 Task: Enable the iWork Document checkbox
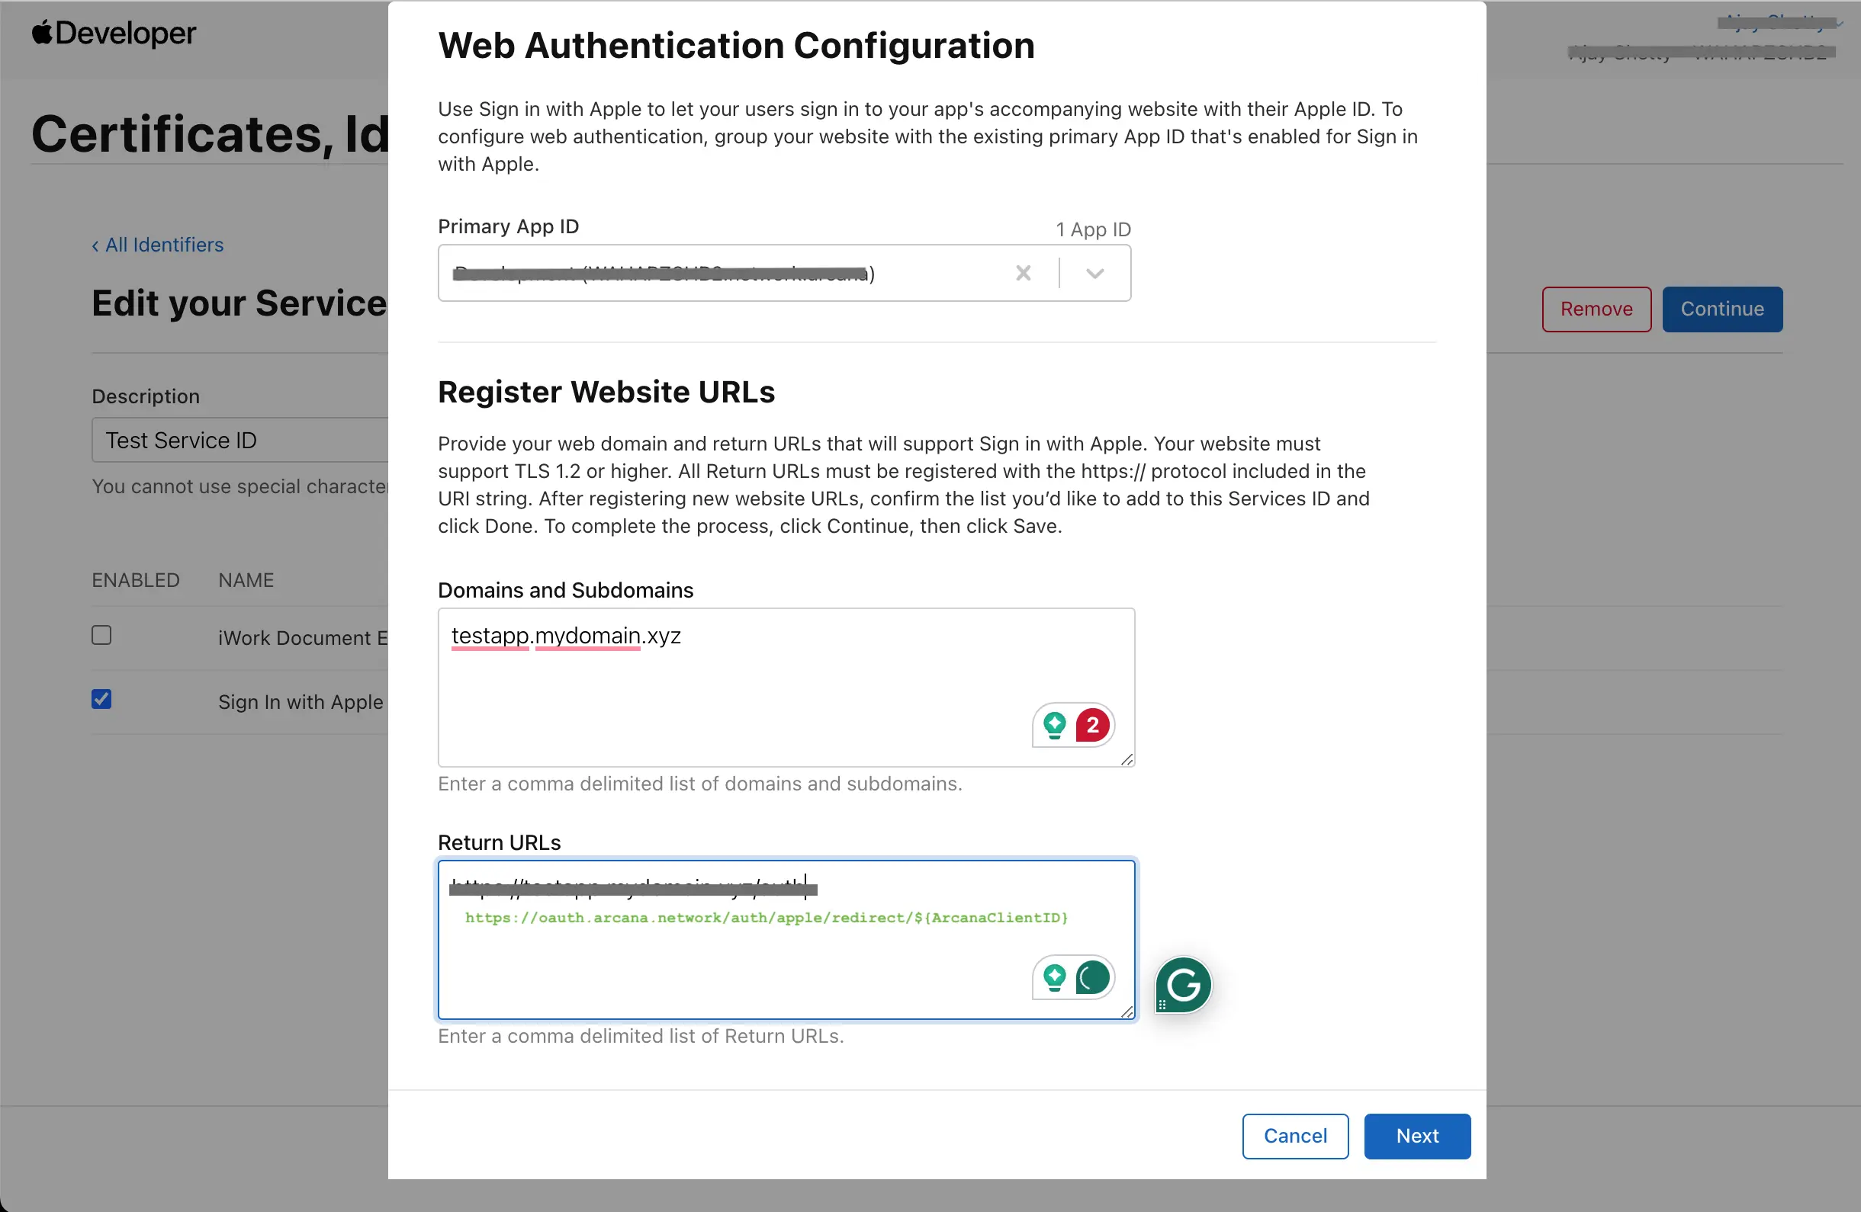101,634
